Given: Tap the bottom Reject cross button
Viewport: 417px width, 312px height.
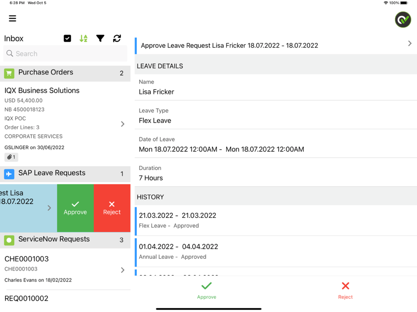Looking at the screenshot, I should [x=345, y=290].
